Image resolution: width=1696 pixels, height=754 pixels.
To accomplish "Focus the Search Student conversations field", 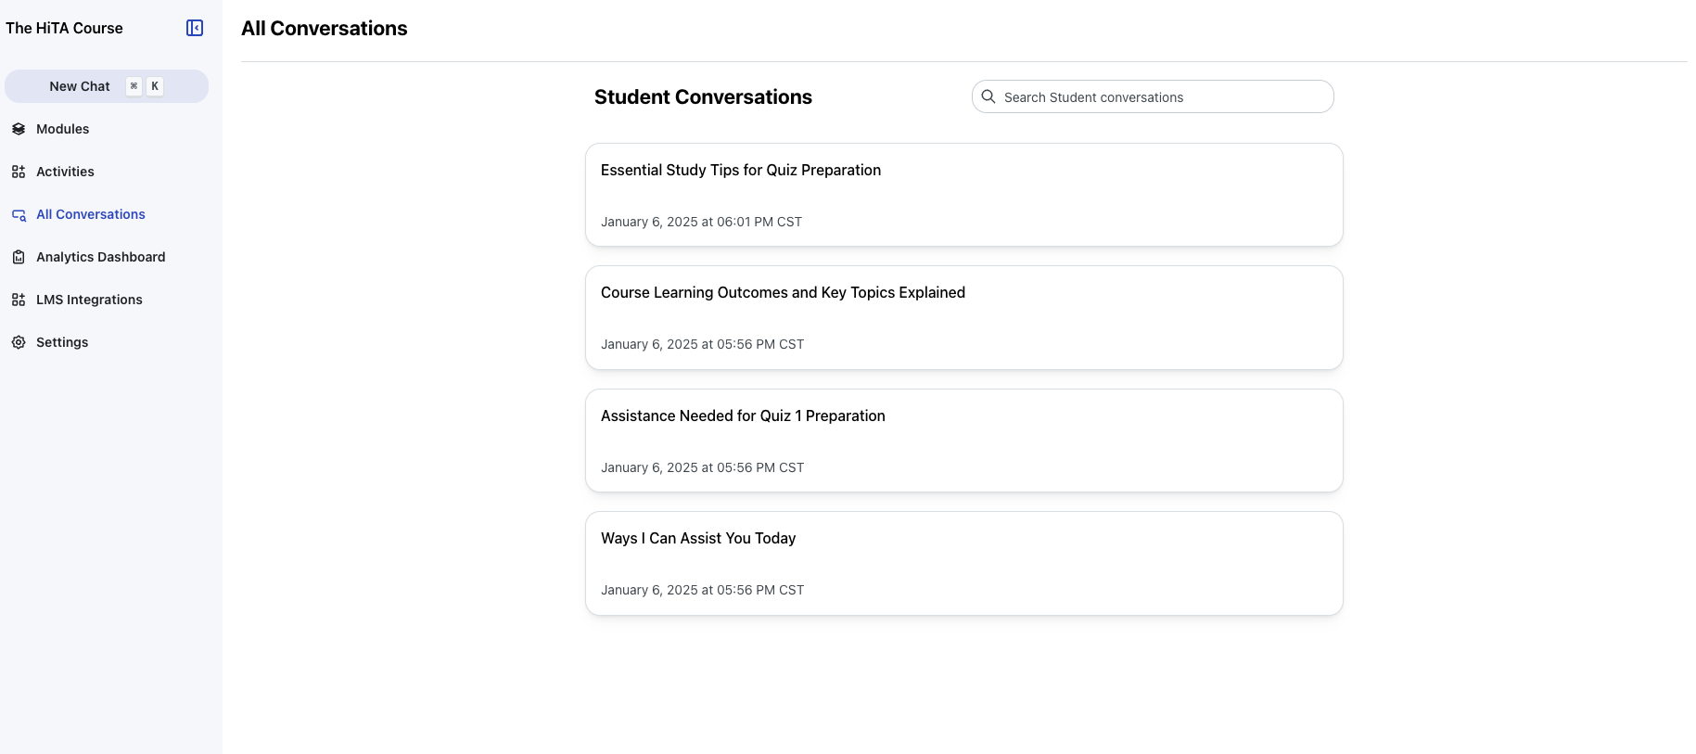I will pos(1159,97).
